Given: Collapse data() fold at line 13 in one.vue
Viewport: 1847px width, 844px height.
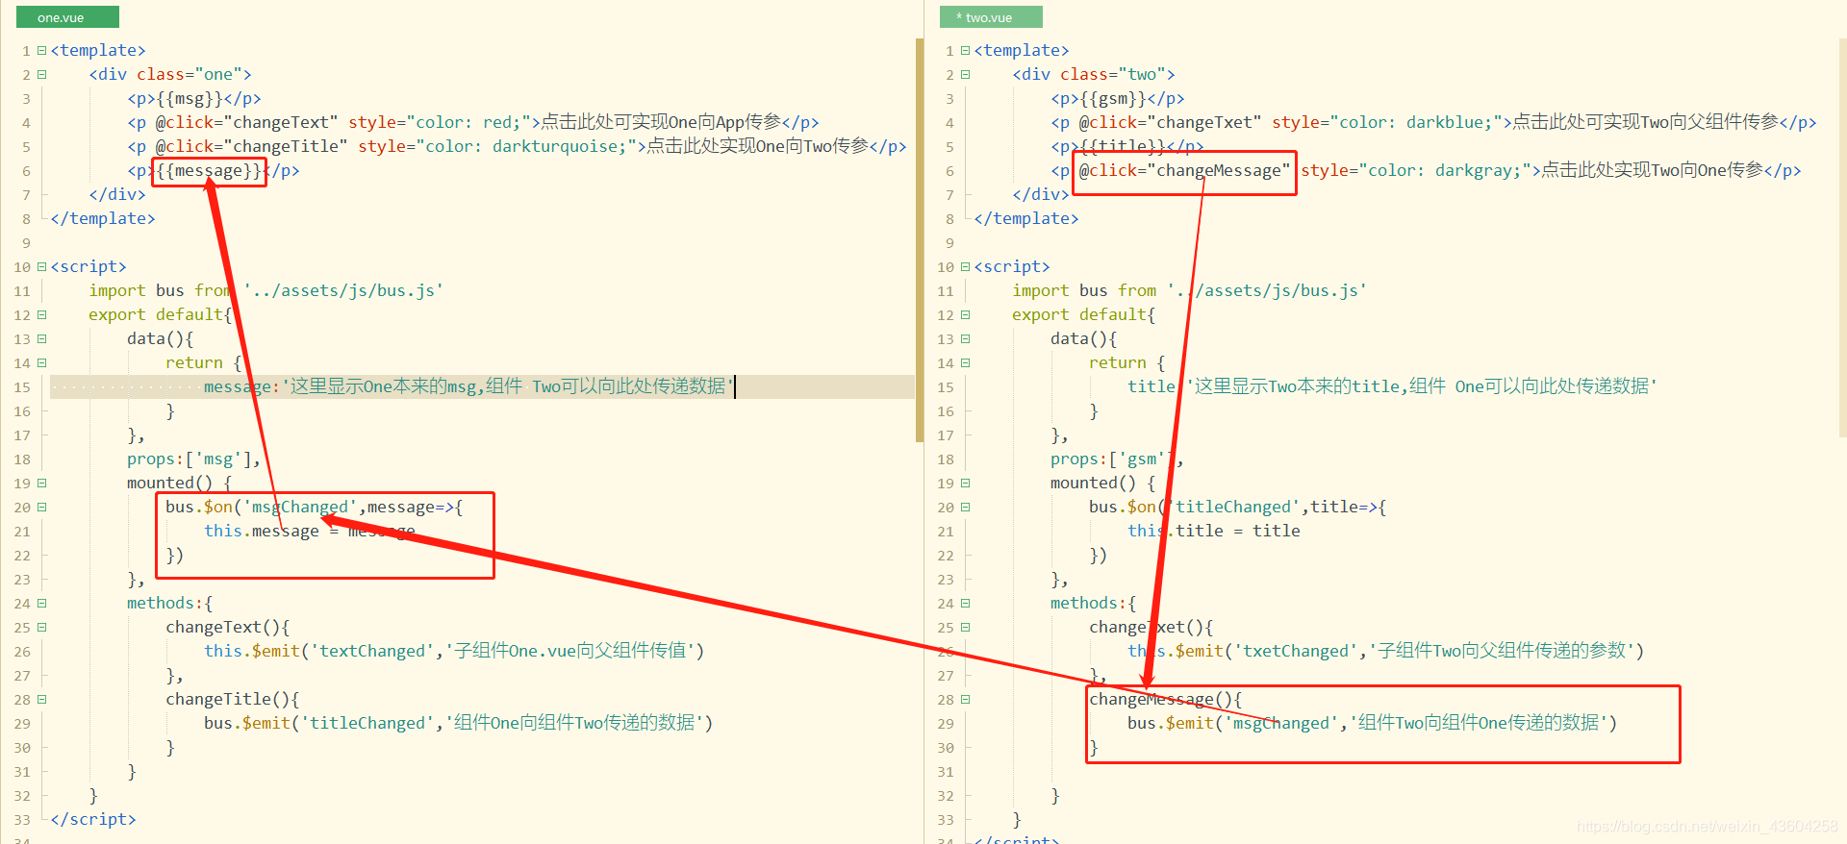Looking at the screenshot, I should pos(41,338).
